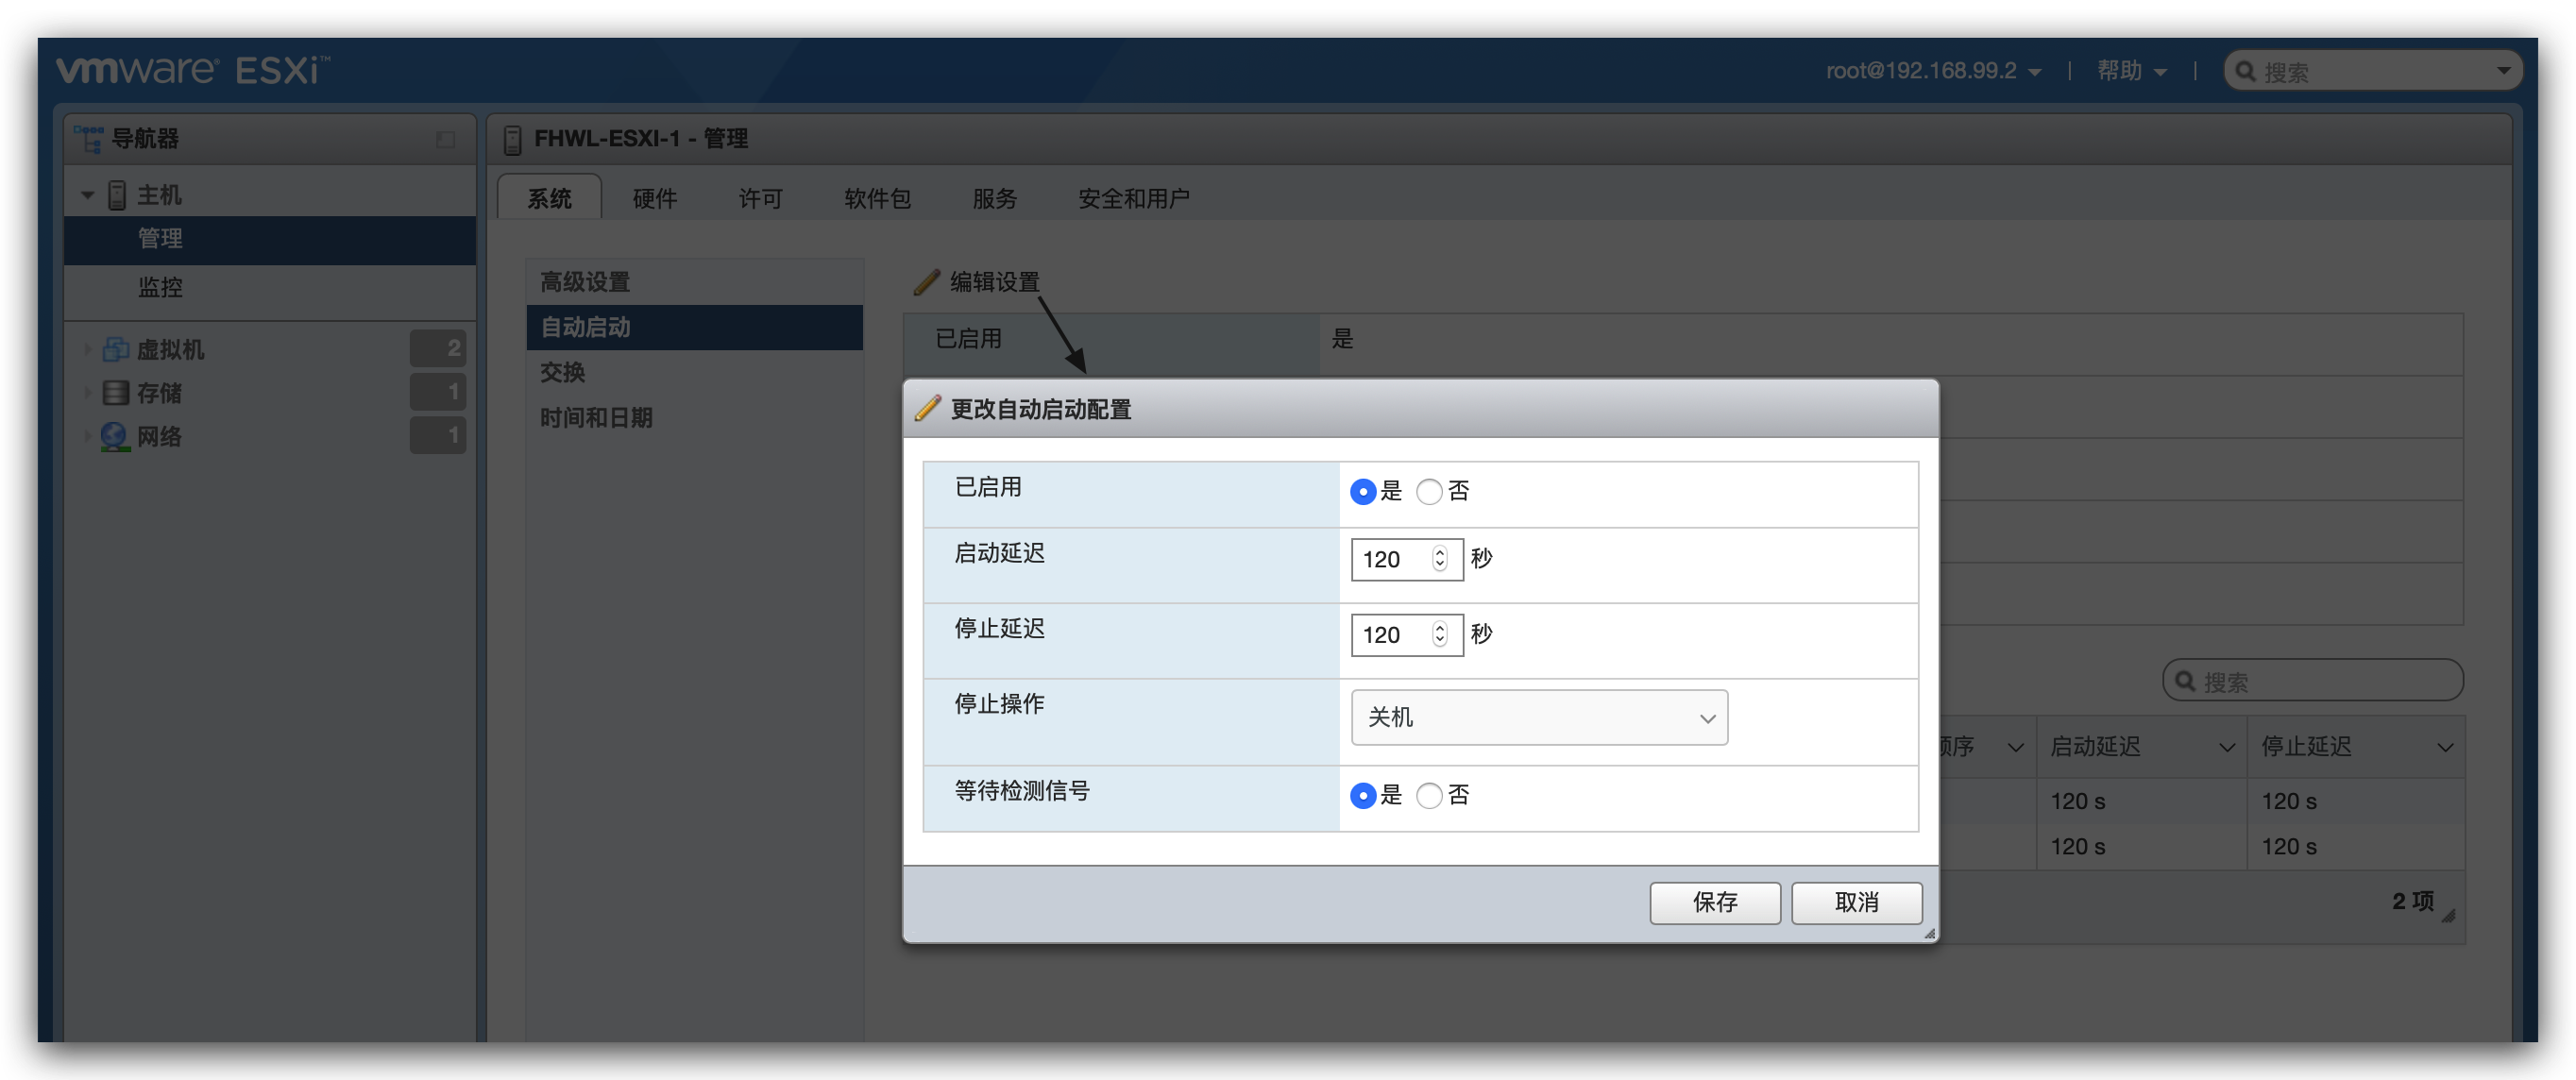This screenshot has width=2576, height=1080.
Task: Click the Networking (网络) globe icon
Action: tap(116, 436)
